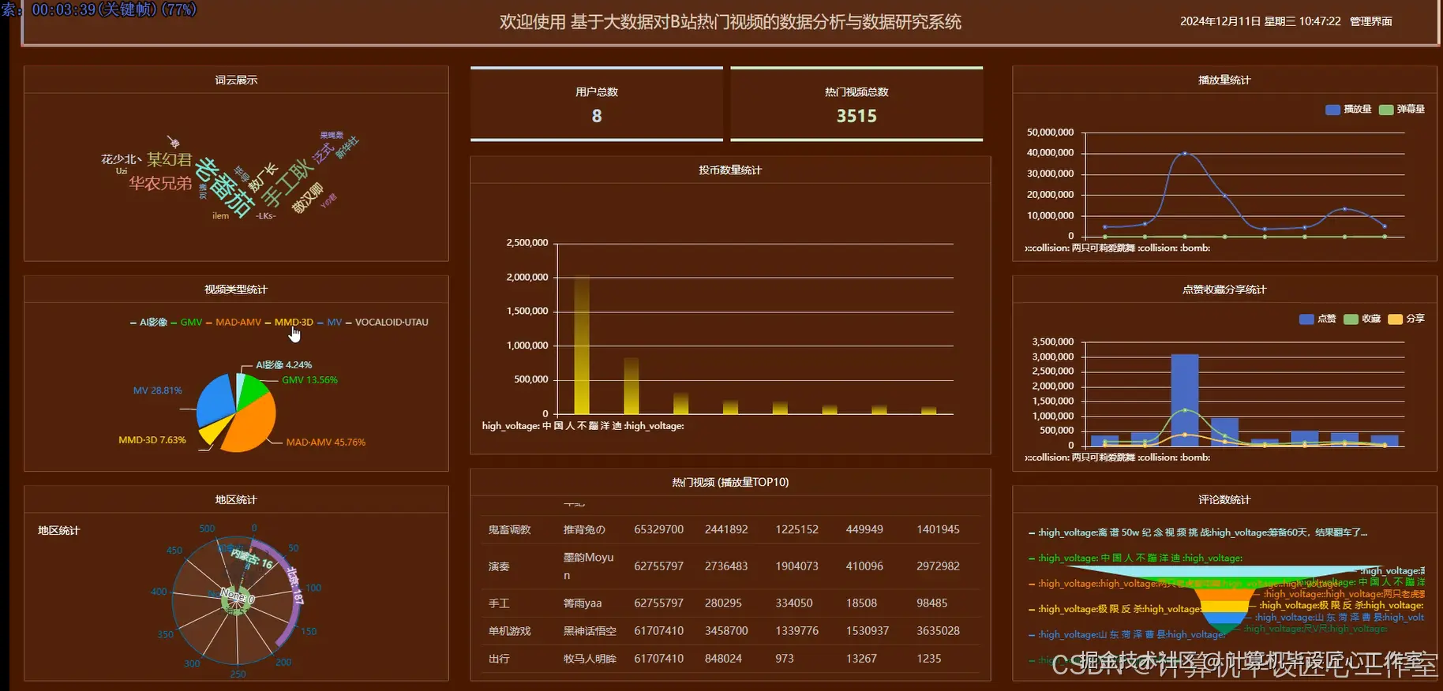Toggle the 筹备60天 comment legend entry
Viewport: 1443px width, 691px height.
coord(1198,532)
